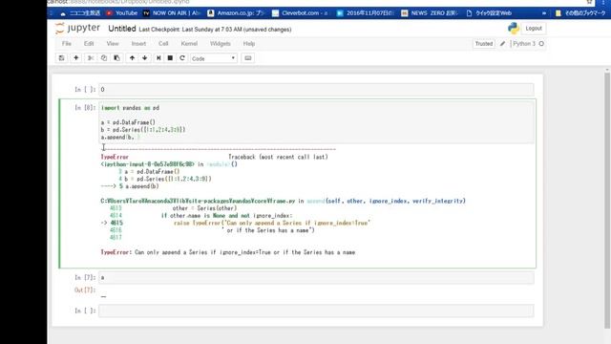Open the Insert menu
This screenshot has height=344, width=611.
tap(138, 44)
